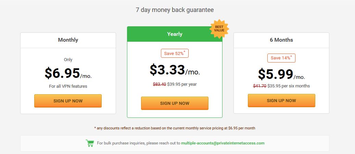Select the Yearly plan header
The height and width of the screenshot is (154, 355).
pyautogui.click(x=175, y=34)
